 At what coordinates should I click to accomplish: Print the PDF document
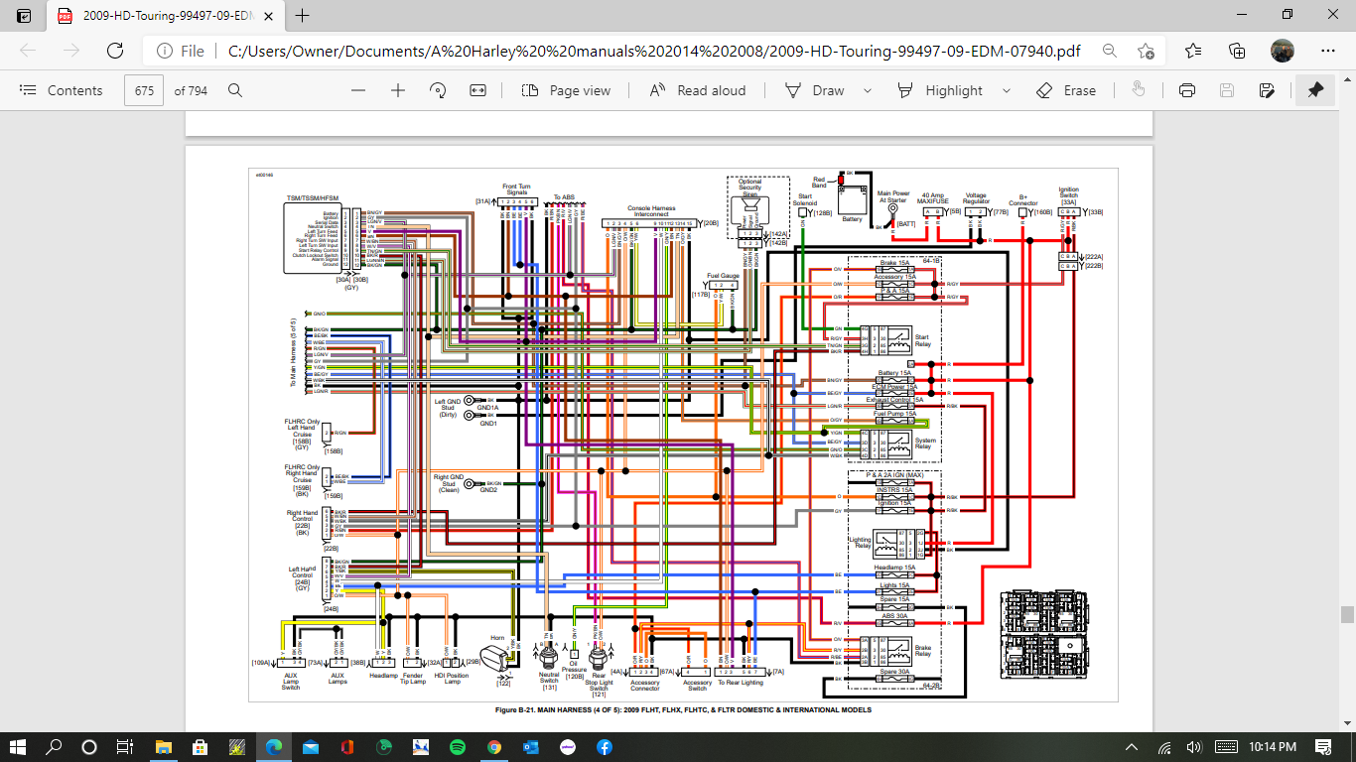1186,90
